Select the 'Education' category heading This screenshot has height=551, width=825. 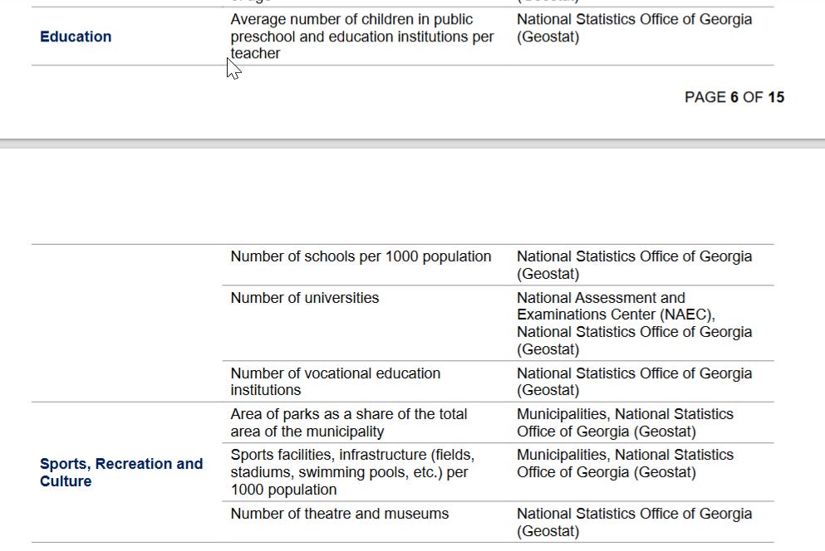(x=76, y=37)
